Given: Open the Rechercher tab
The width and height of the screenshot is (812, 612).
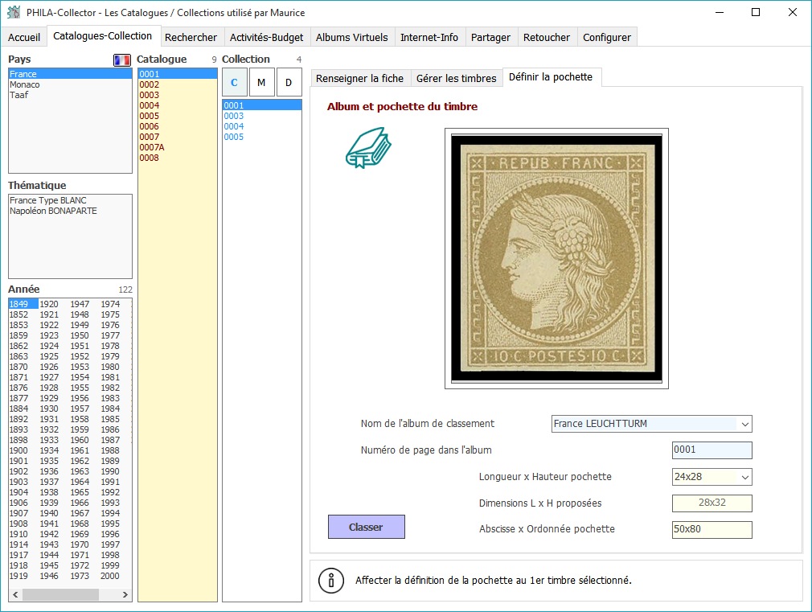Looking at the screenshot, I should click(191, 37).
